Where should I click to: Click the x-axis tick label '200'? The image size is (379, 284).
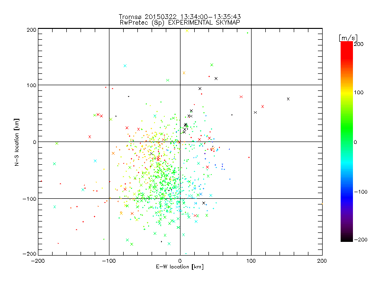(322, 261)
